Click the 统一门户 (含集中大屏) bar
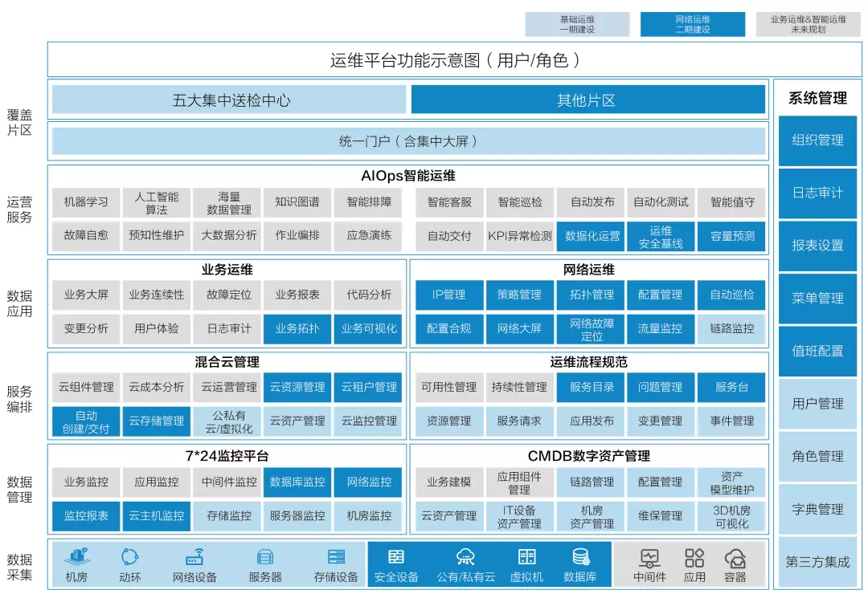This screenshot has width=868, height=594. click(x=408, y=141)
